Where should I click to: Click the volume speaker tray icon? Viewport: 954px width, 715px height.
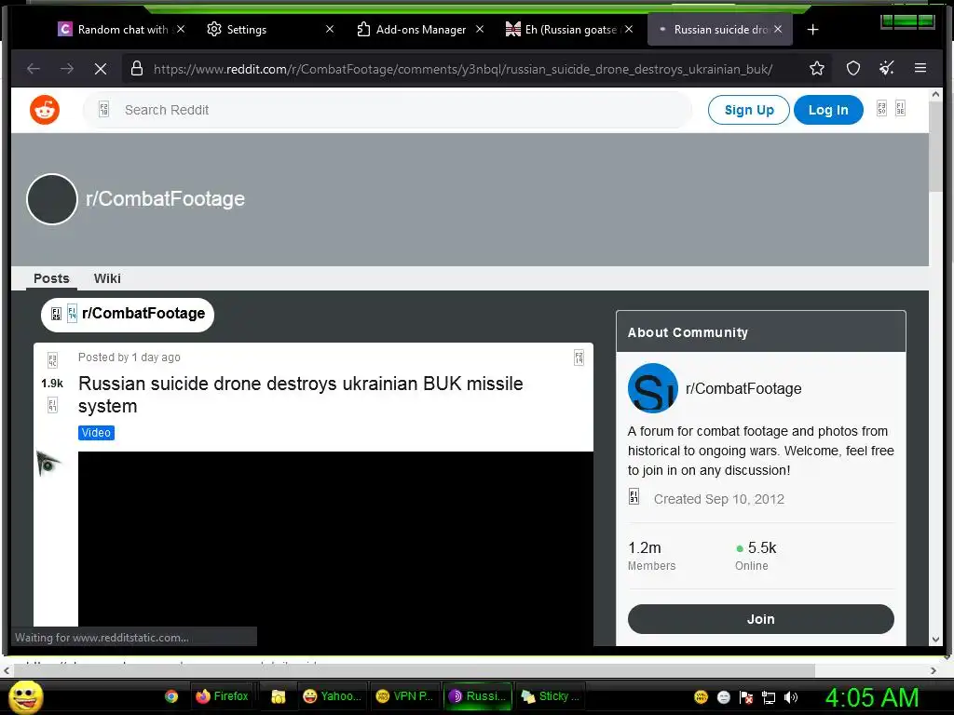click(x=791, y=697)
